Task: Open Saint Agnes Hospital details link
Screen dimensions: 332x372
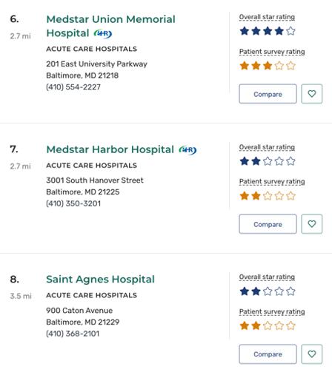Action: (x=100, y=280)
